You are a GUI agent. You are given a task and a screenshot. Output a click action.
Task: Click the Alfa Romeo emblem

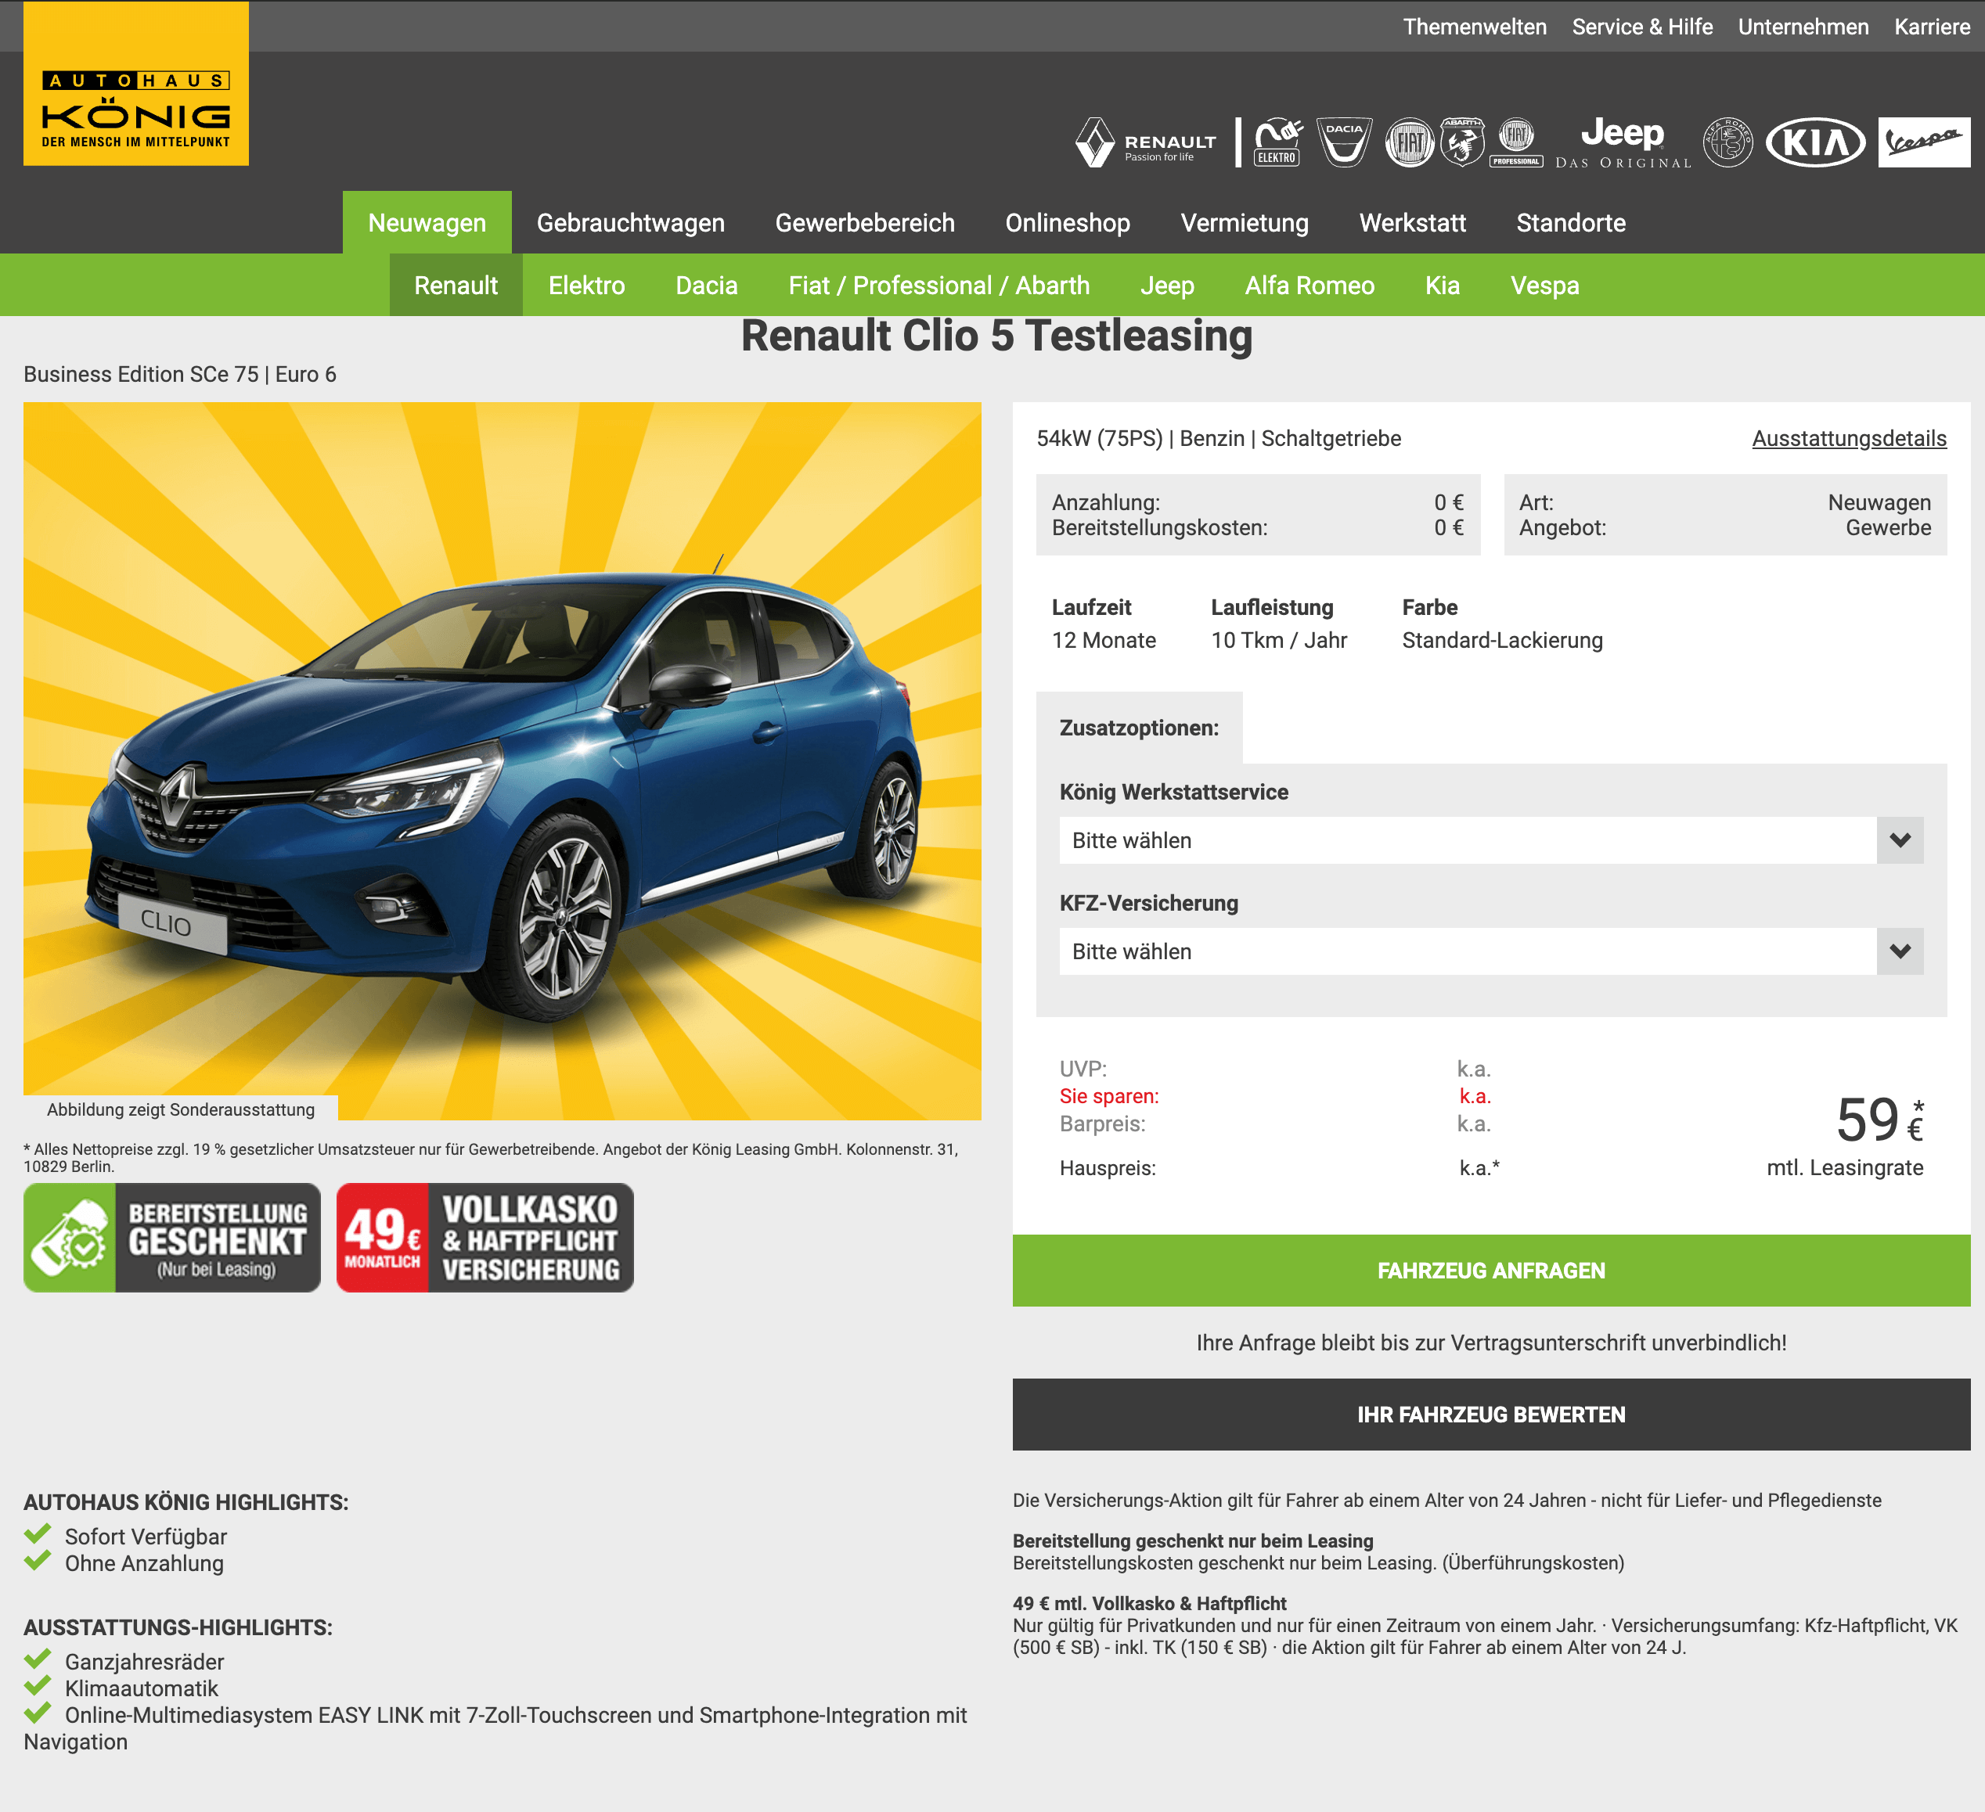(1728, 142)
